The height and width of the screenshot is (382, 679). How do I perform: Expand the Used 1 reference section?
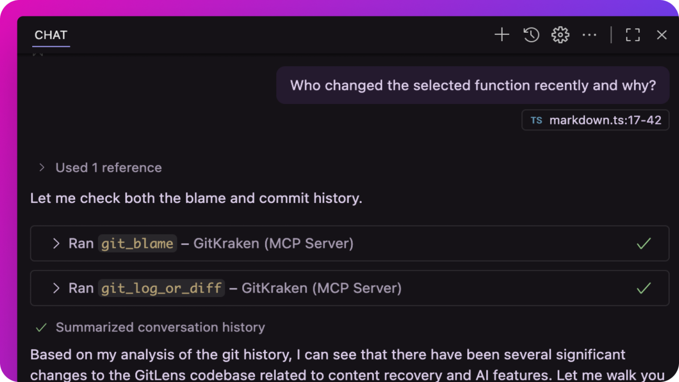click(42, 168)
